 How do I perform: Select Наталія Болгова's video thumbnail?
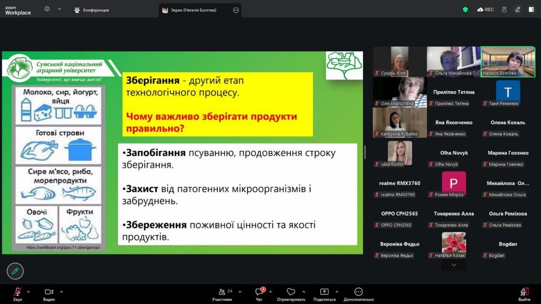coord(508,62)
